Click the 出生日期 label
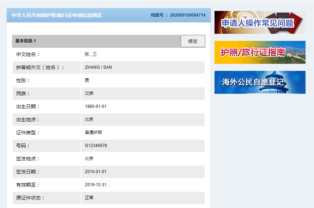The image size is (314, 208). pos(28,106)
